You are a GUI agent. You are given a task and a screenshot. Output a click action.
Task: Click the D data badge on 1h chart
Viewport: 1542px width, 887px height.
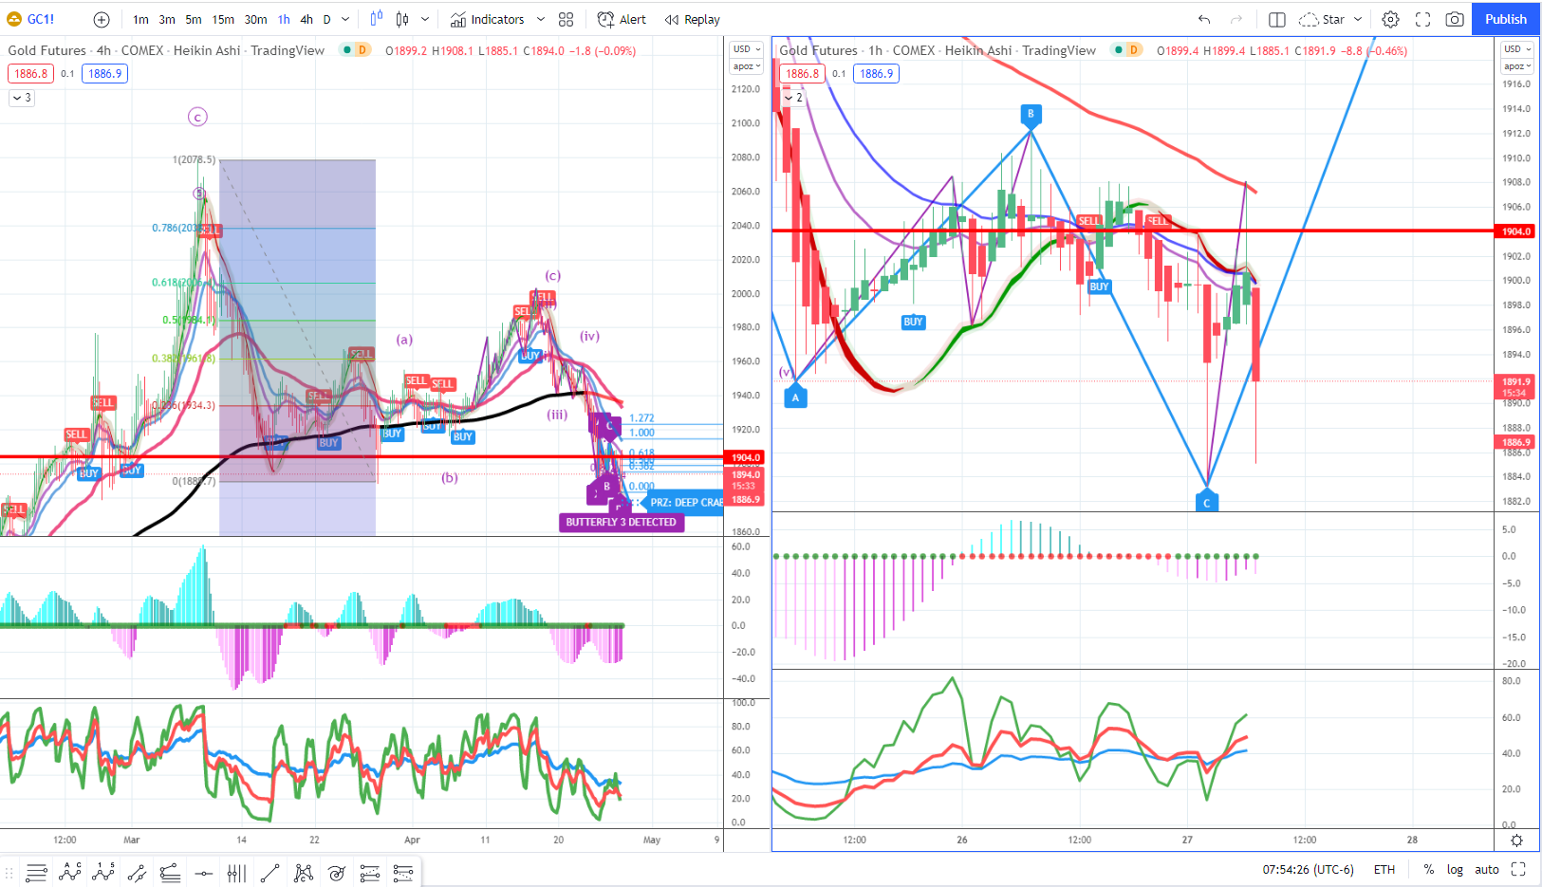(1134, 49)
